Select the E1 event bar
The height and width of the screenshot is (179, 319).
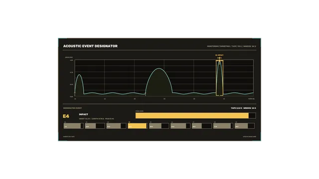74,126
